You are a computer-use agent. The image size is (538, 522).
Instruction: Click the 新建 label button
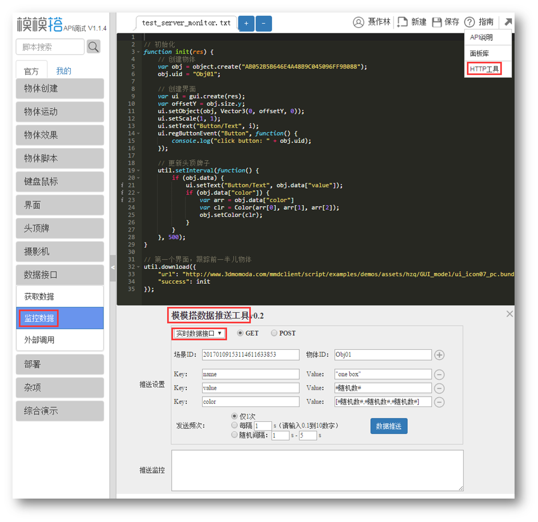click(419, 22)
